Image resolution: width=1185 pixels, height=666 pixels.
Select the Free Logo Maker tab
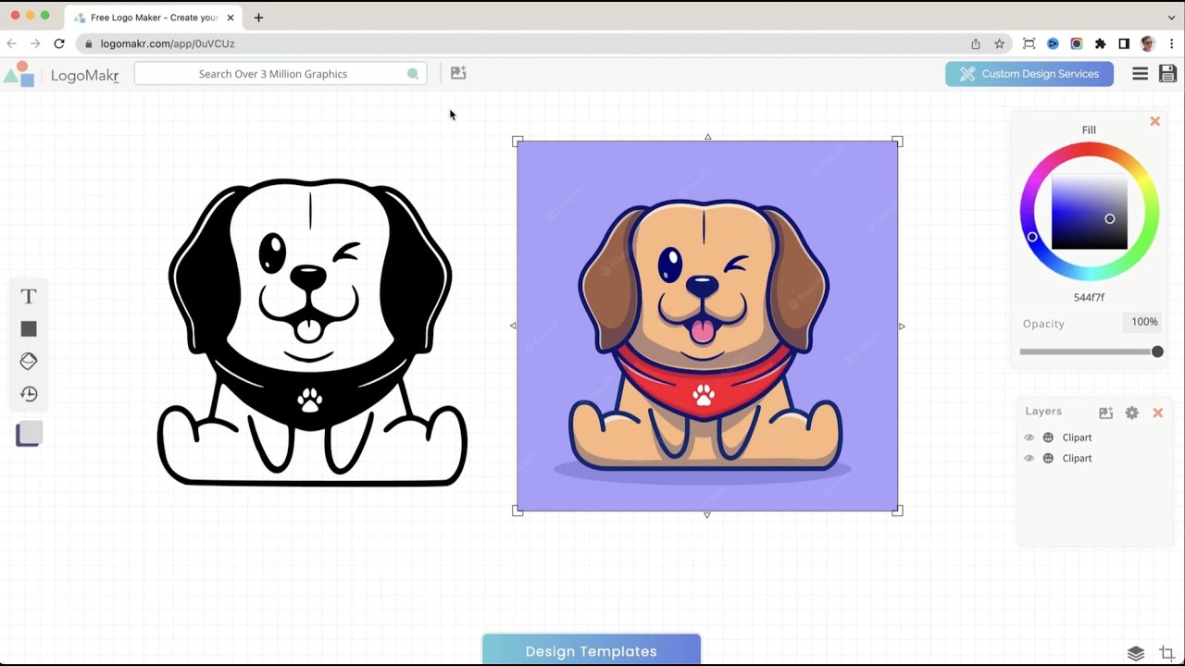click(153, 18)
